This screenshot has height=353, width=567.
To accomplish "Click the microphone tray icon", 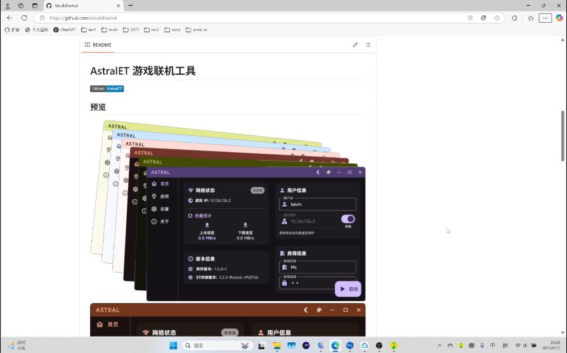I will pyautogui.click(x=482, y=345).
